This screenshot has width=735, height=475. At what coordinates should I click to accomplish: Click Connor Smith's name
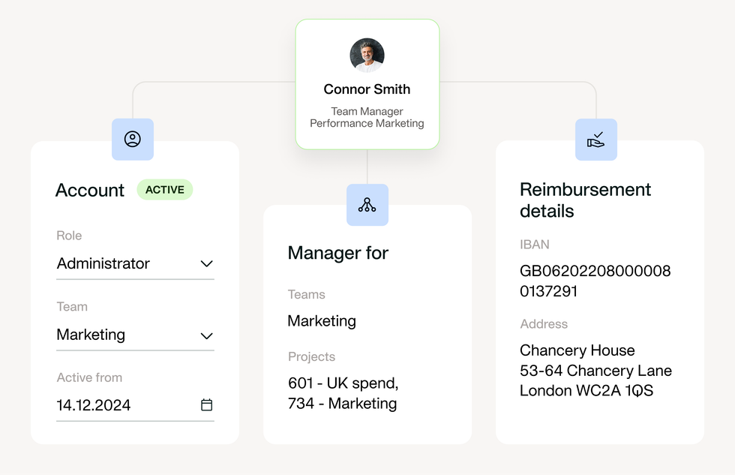[x=367, y=89]
